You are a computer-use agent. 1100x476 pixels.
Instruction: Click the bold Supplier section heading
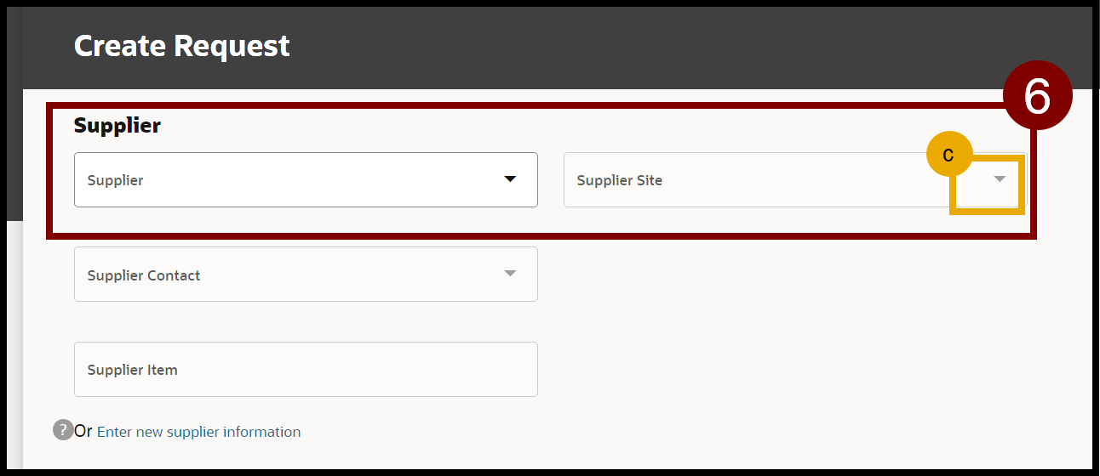coord(117,126)
